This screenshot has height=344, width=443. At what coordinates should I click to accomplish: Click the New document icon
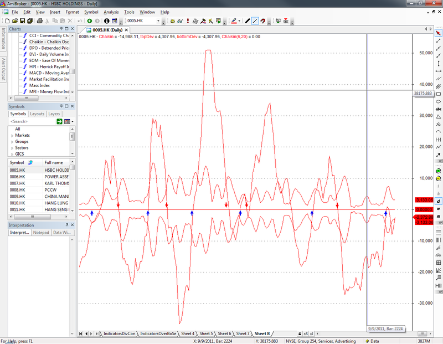(x=7, y=21)
